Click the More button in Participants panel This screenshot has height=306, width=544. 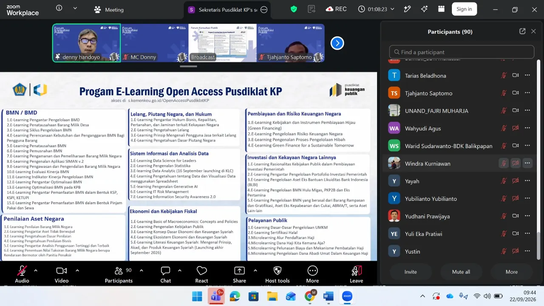tap(512, 272)
